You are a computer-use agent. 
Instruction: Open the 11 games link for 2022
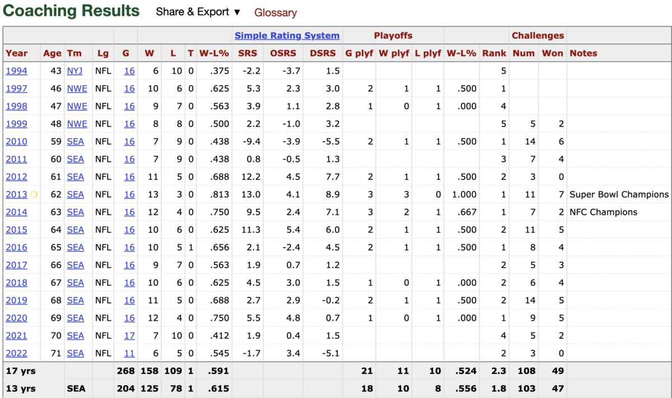[x=129, y=353]
